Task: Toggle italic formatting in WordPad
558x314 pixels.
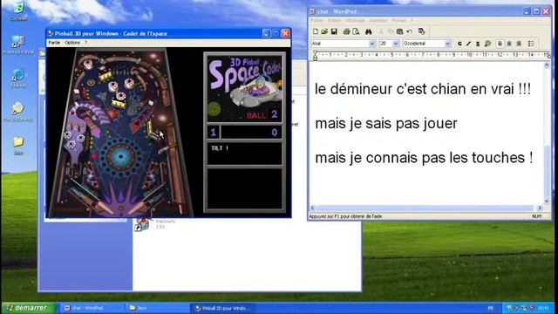Action: 469,44
